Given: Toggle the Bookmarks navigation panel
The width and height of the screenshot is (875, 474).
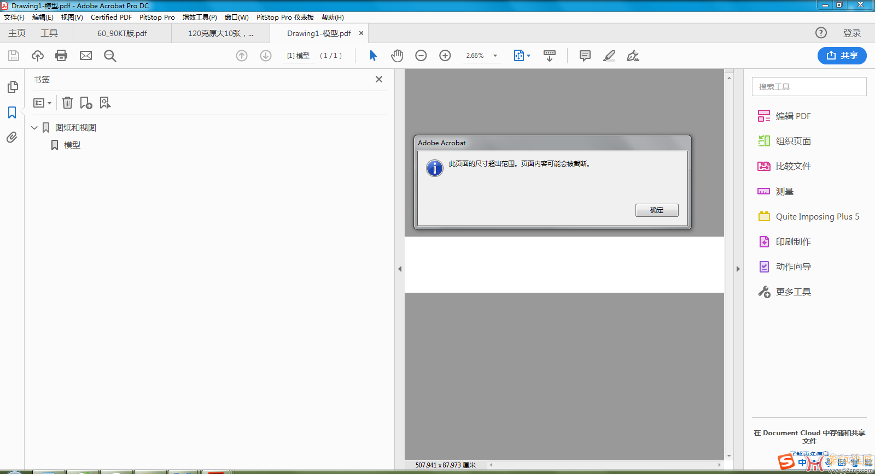Looking at the screenshot, I should pos(12,112).
